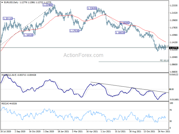Image resolution: width=179 pixels, height=134 pixels.
Task: Click the RSI 70 level label
Action: pyautogui.click(x=170, y=110)
